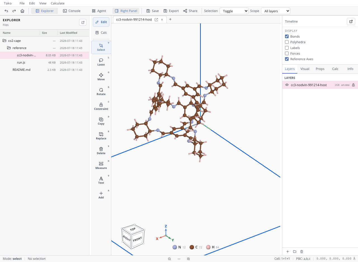Activate the Measure ruler tool

[101, 165]
